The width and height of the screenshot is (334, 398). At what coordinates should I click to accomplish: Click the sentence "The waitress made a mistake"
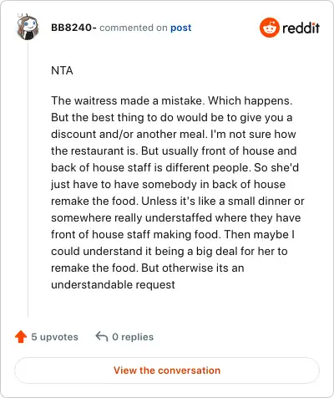128,100
